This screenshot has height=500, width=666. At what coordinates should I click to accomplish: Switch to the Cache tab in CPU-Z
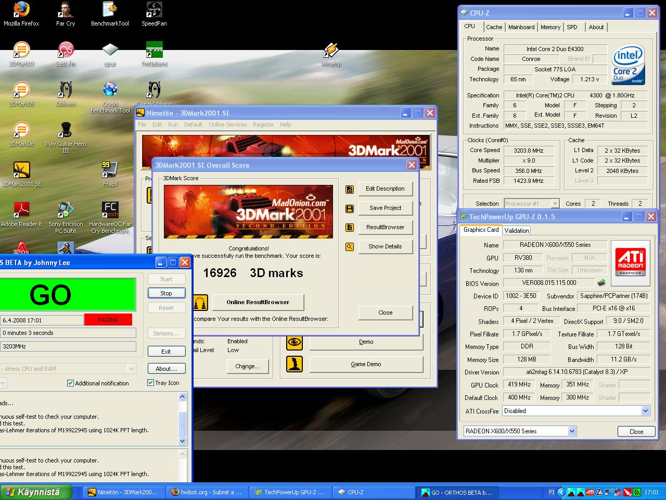494,27
